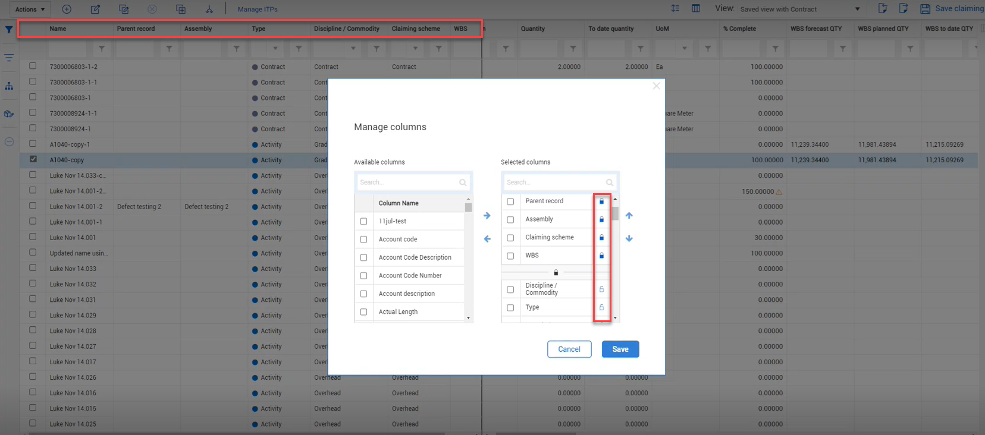985x435 pixels.
Task: Lock the Discipline / Commodity column
Action: [601, 289]
